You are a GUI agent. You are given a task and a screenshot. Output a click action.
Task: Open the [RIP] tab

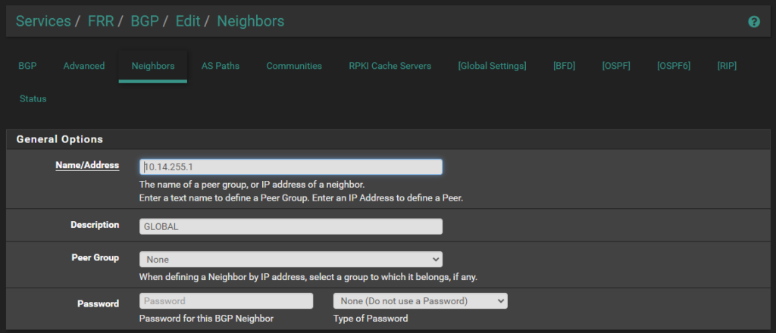point(727,66)
